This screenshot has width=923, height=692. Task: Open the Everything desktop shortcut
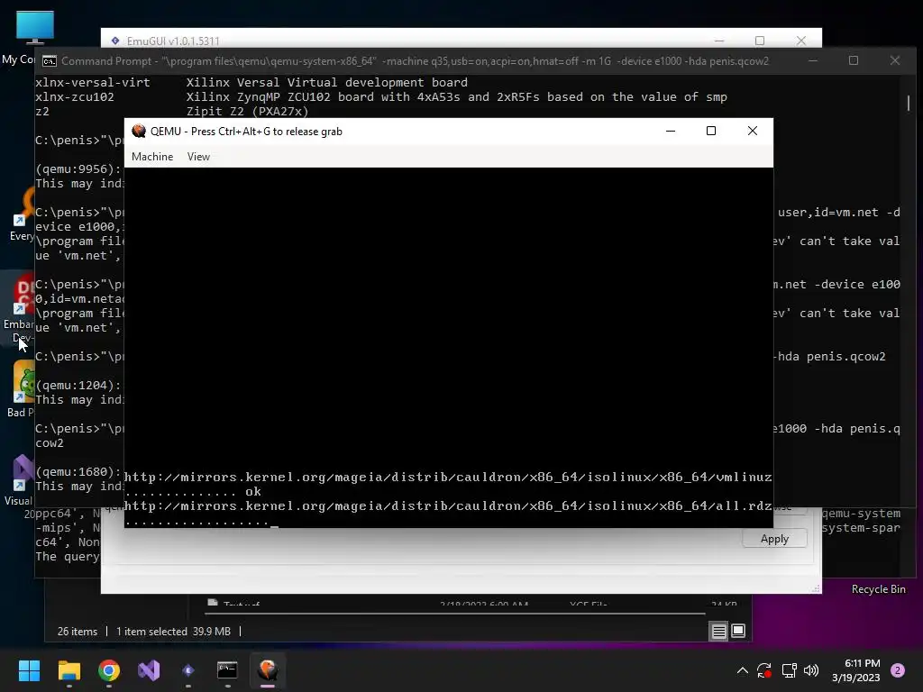(22, 214)
